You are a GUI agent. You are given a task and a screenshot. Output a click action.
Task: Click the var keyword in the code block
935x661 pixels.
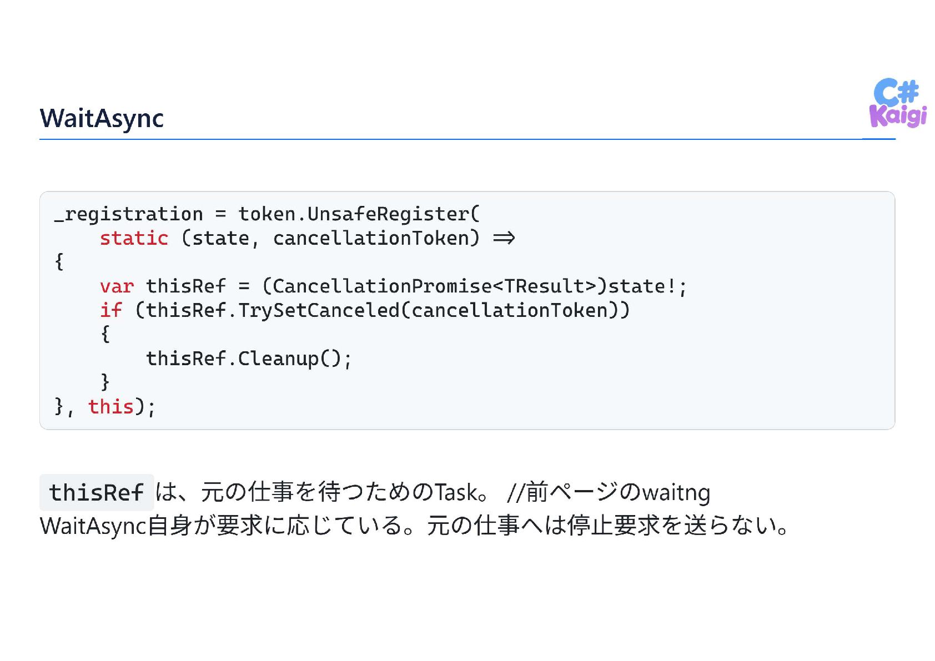pyautogui.click(x=117, y=286)
